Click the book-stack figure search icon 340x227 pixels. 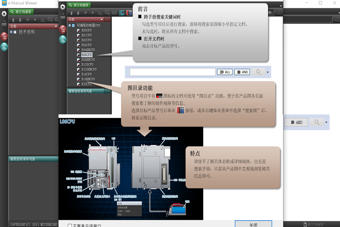click(x=128, y=13)
